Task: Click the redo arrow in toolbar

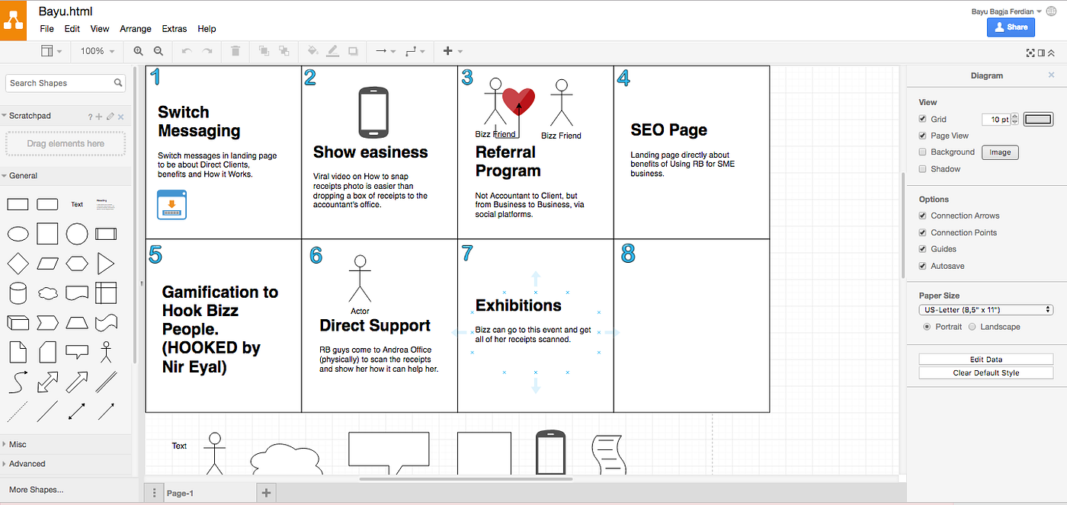Action: 207,51
